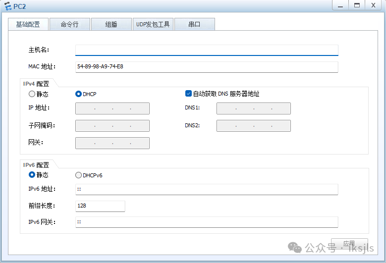
Task: Switch to the UDP发包工具 tab
Action: (x=153, y=24)
